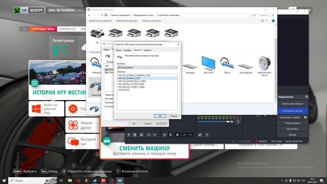Open the help icon in Devices window
The height and width of the screenshot is (184, 327).
(273, 21)
